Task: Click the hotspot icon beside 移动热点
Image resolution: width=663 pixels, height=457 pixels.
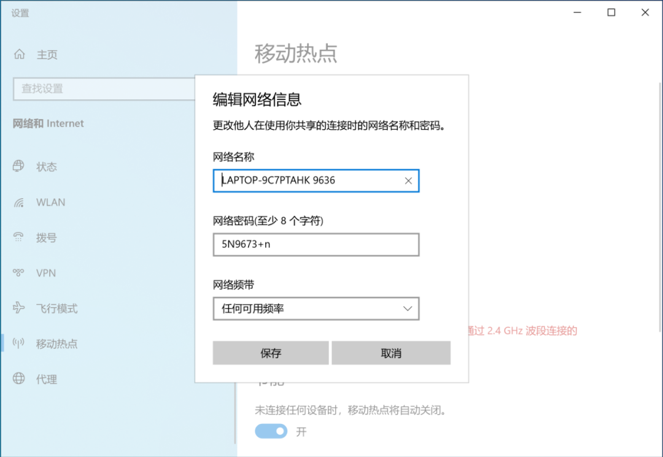Action: coord(18,343)
